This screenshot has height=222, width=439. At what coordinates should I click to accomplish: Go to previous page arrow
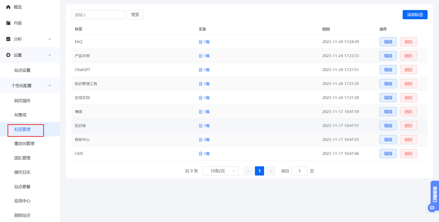point(248,171)
